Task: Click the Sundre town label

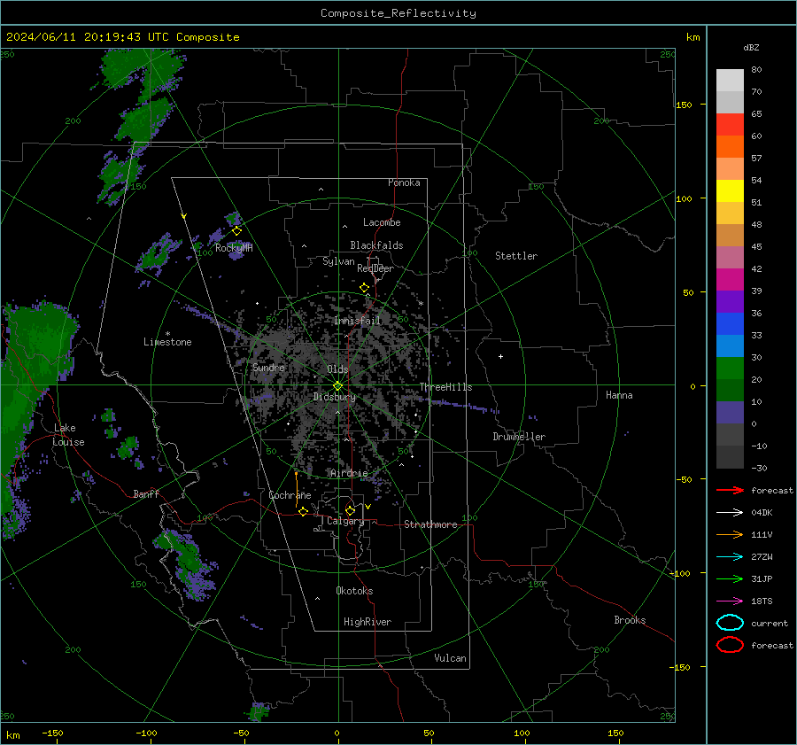Action: (x=268, y=367)
